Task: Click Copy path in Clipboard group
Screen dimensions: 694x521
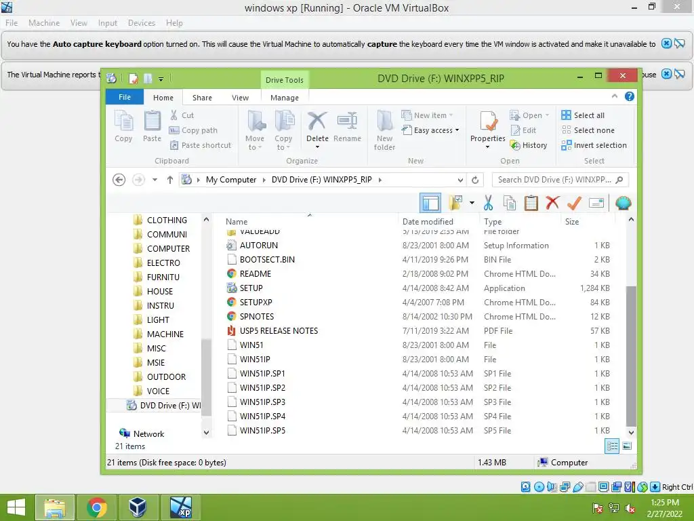Action: (x=193, y=130)
